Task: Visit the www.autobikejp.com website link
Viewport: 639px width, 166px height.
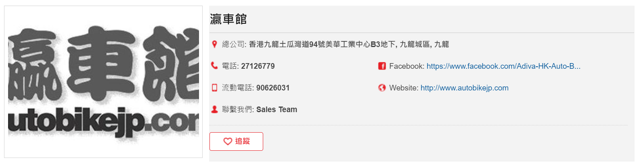Action: tap(464, 88)
